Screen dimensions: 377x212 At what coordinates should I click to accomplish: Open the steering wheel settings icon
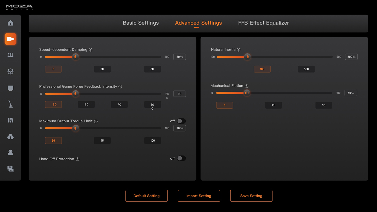pyautogui.click(x=10, y=71)
